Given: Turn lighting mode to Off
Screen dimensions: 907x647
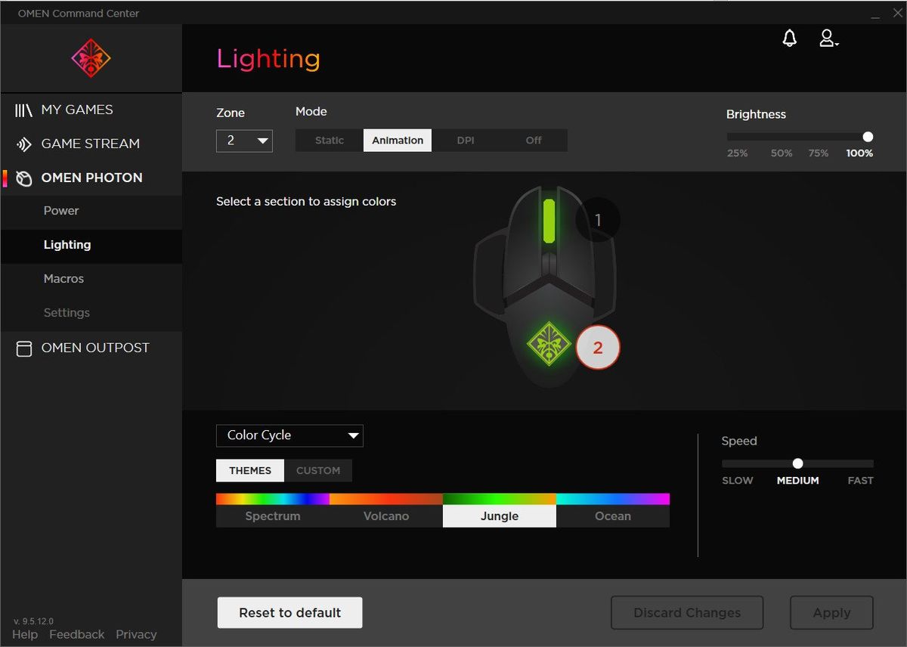Looking at the screenshot, I should point(534,141).
